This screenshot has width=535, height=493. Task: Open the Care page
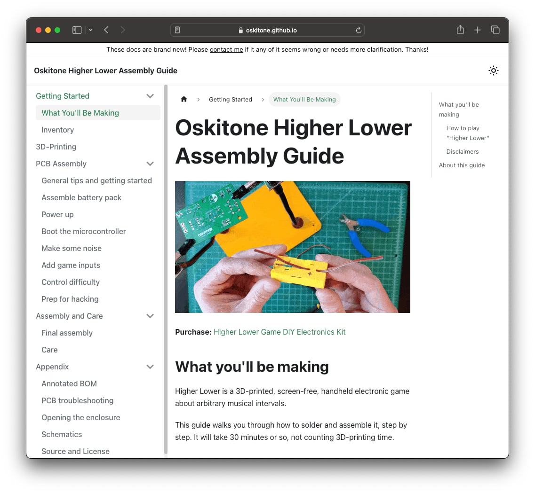point(49,350)
